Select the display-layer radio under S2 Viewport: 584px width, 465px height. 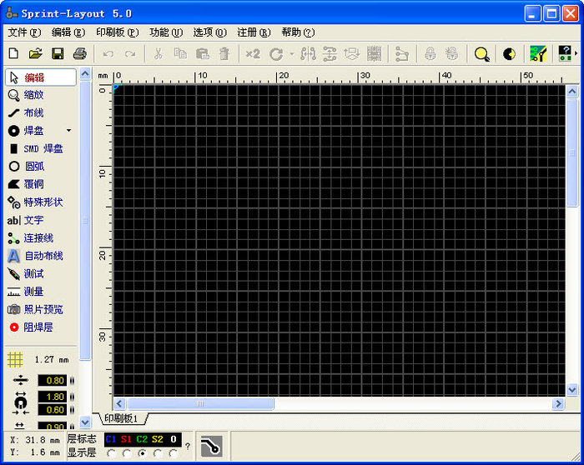pyautogui.click(x=158, y=453)
